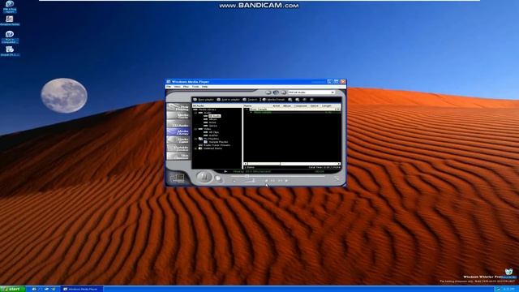The height and width of the screenshot is (292, 519).
Task: Click the track list horizontal scrollbar
Action: coord(292,164)
